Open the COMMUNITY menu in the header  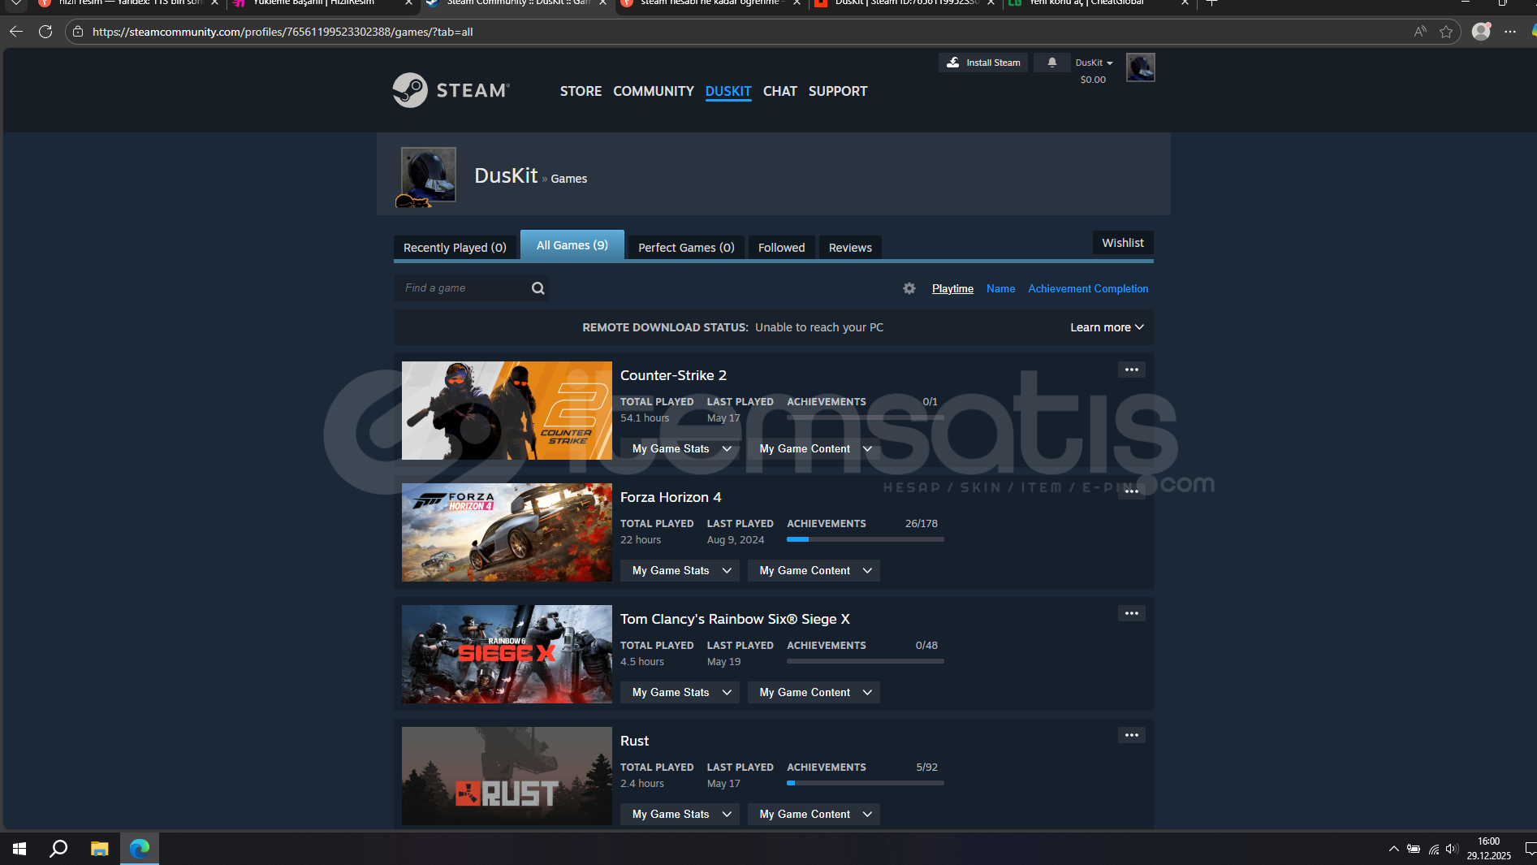click(x=653, y=91)
